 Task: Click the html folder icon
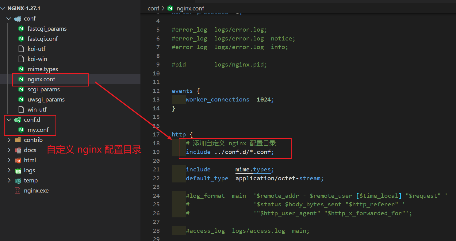[17, 160]
